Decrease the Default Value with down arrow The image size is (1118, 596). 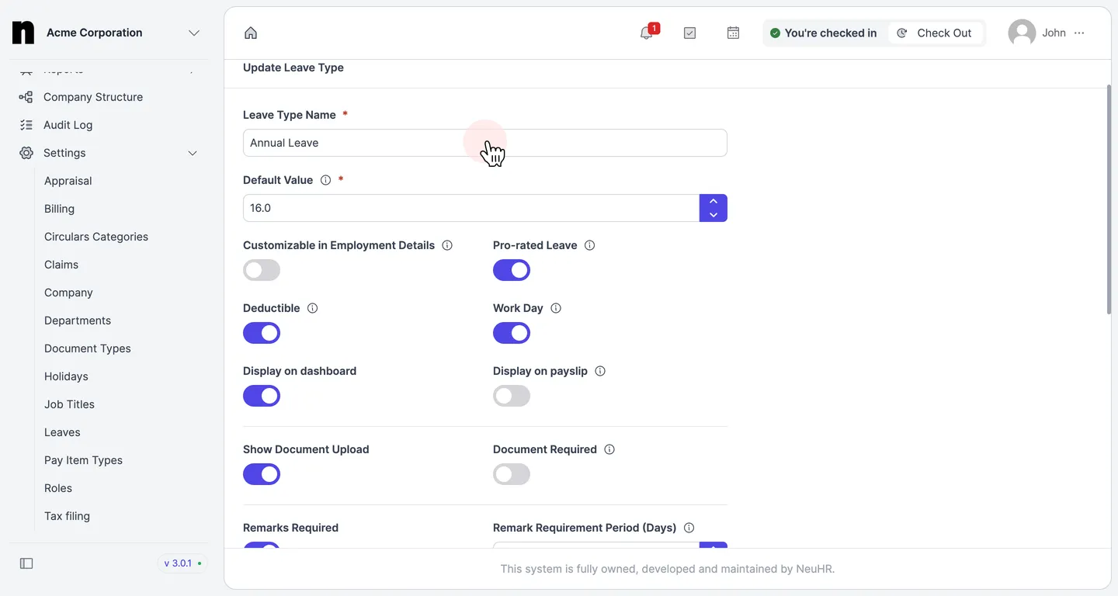click(714, 215)
